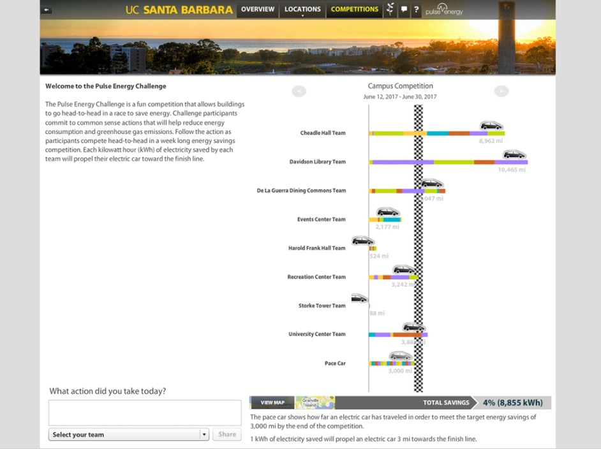Select the Cheadle Hall Team label
The width and height of the screenshot is (601, 449).
point(323,133)
